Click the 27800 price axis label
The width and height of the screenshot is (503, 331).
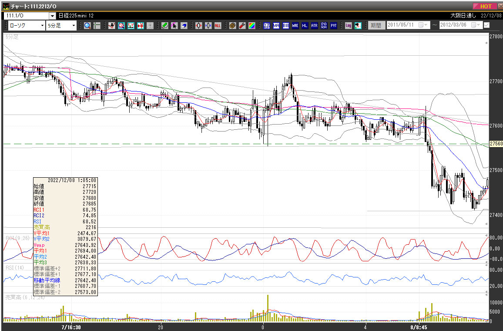[496, 37]
